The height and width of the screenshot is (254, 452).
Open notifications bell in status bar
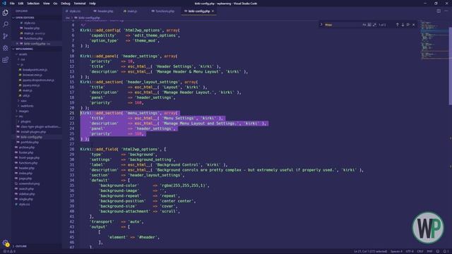tap(445, 251)
